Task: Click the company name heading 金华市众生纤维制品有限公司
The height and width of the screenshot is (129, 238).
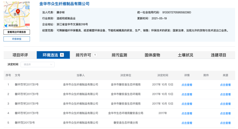Action: point(64,4)
